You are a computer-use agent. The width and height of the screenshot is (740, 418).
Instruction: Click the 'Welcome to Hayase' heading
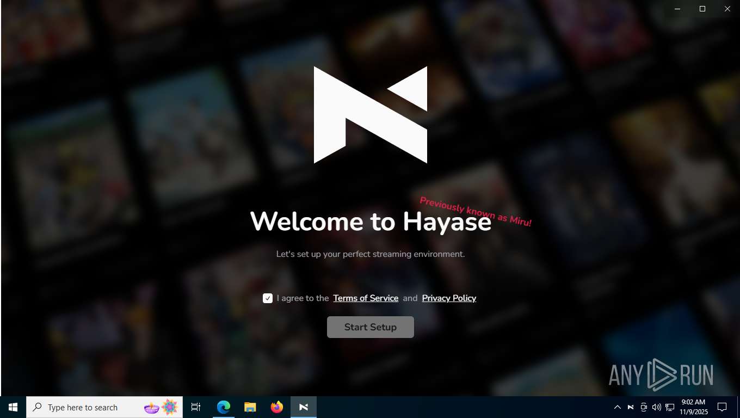click(371, 222)
